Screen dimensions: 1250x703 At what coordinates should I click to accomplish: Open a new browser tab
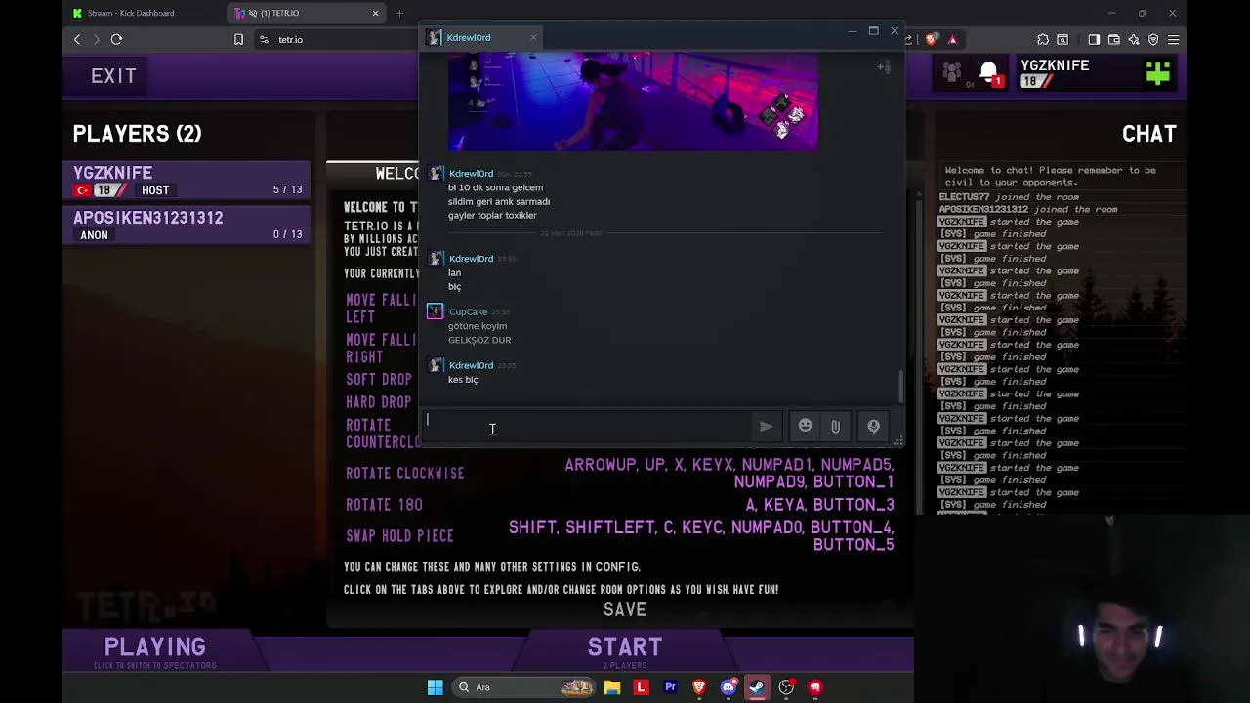click(399, 13)
